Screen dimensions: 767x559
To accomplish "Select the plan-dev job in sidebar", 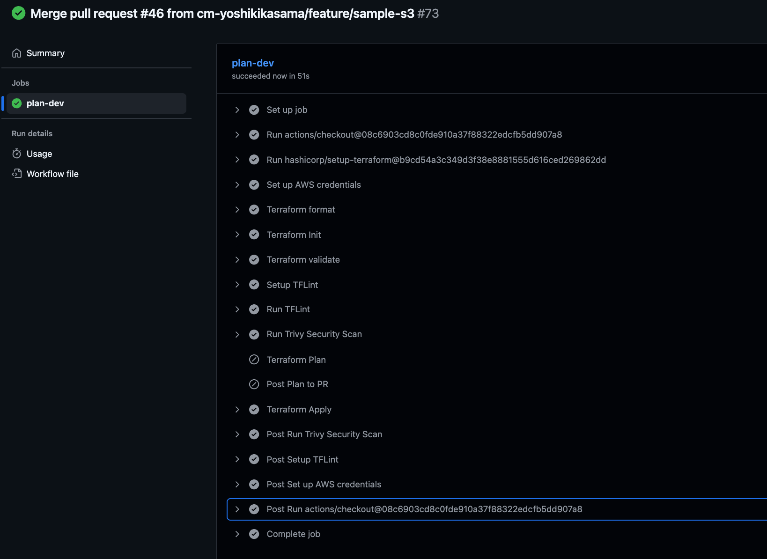I will coord(45,103).
